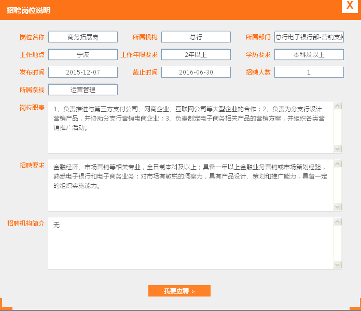Click the 学历要求 field showing 本科及以上
This screenshot has width=361, height=311.
click(309, 55)
